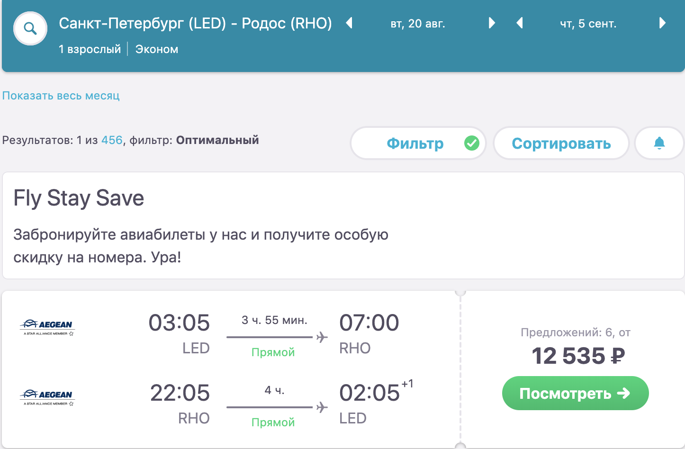Click the magnifier search icon
The height and width of the screenshot is (449, 685).
(x=30, y=29)
